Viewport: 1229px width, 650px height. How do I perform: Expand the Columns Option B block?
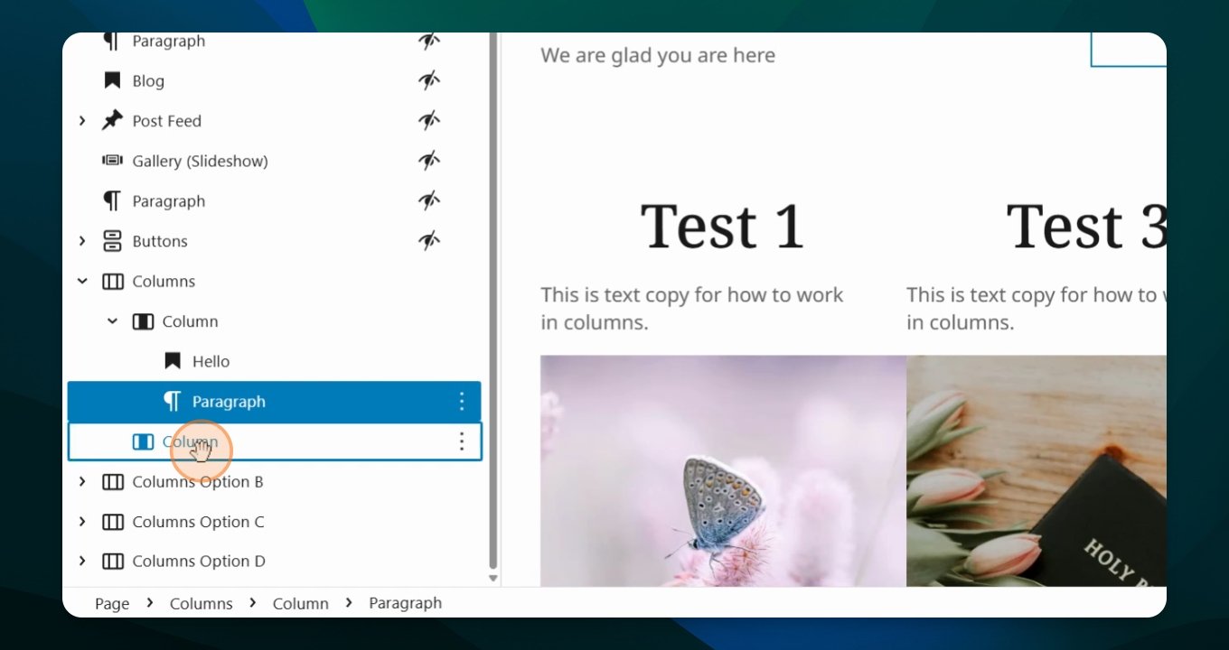pyautogui.click(x=82, y=481)
